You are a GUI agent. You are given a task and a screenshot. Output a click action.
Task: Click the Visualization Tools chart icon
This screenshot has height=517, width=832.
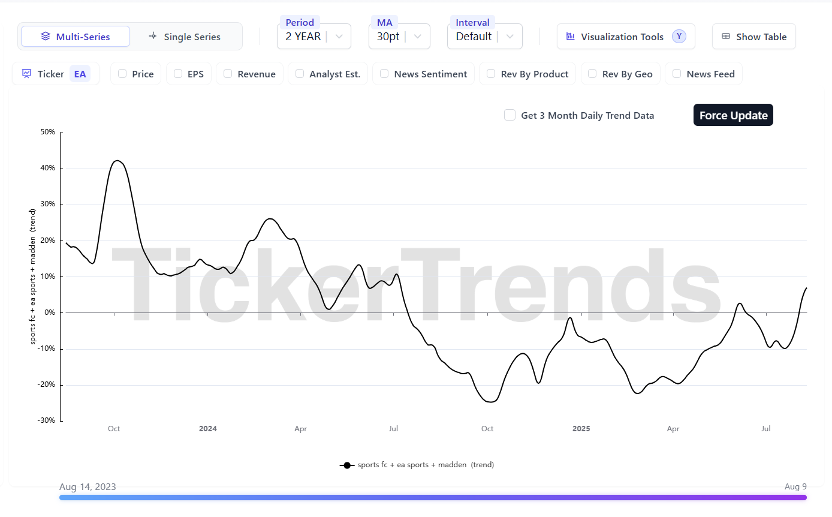571,37
